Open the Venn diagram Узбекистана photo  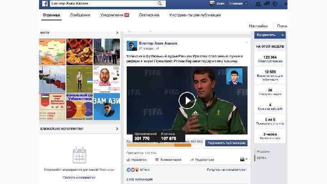79,106
